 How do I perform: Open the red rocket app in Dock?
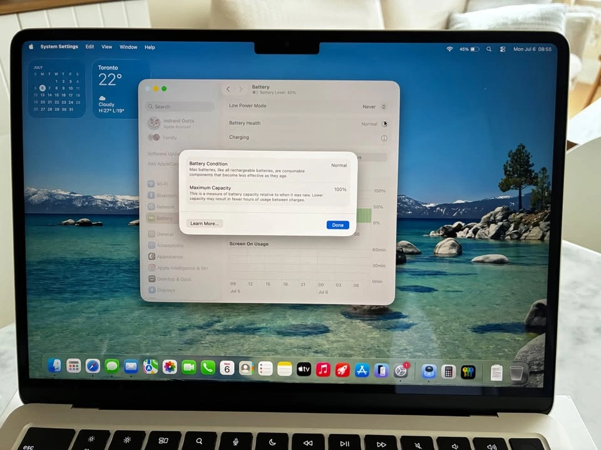tap(342, 370)
